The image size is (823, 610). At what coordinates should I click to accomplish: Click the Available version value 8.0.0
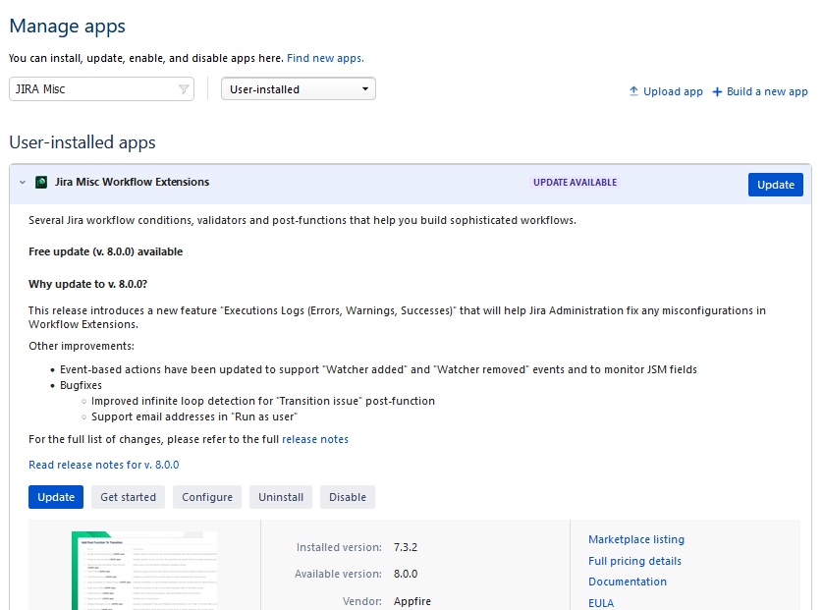[406, 574]
